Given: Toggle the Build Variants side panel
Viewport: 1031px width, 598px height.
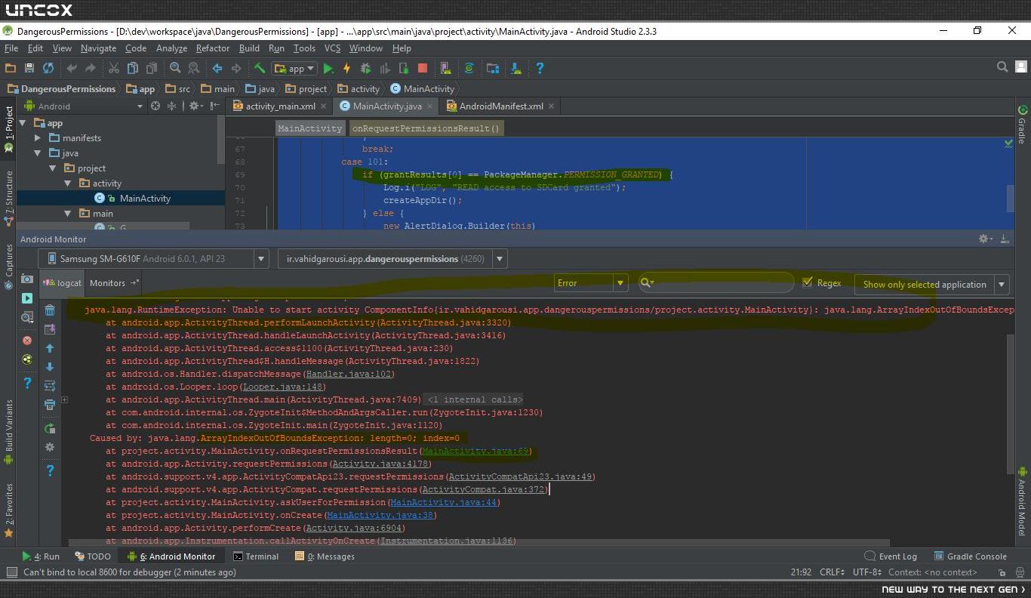Looking at the screenshot, I should pyautogui.click(x=9, y=431).
